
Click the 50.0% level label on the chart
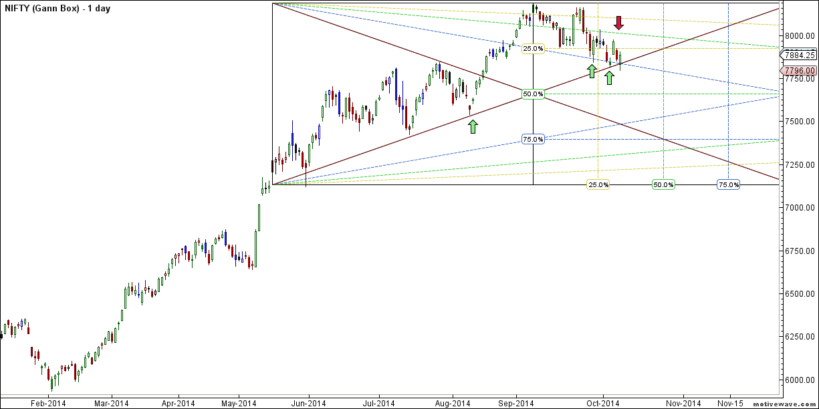532,94
